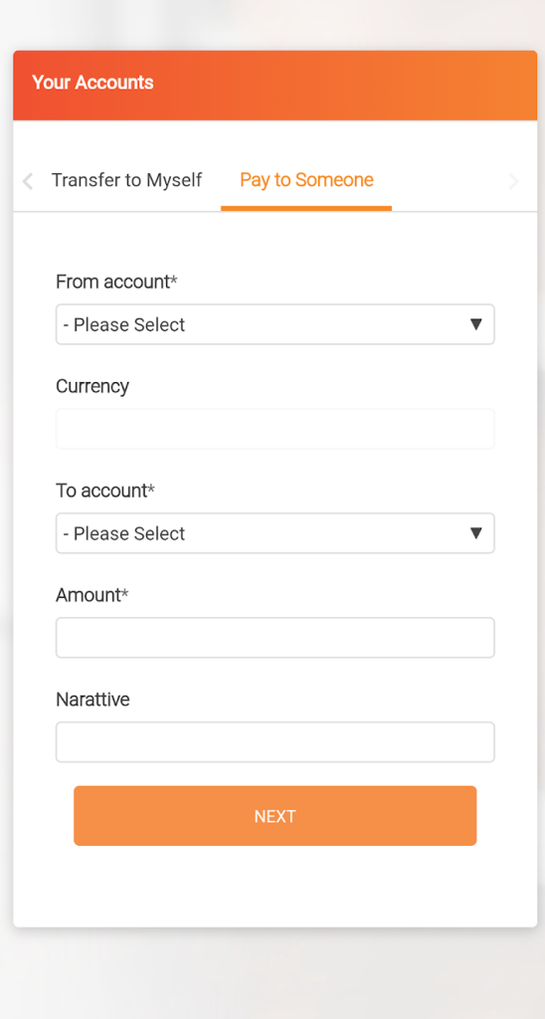Click the From account dropdown triangle arrow
Image resolution: width=545 pixels, height=1019 pixels.
tap(476, 324)
